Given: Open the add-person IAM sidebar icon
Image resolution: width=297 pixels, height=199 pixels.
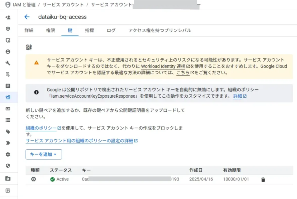Looking at the screenshot, I should click(8, 17).
